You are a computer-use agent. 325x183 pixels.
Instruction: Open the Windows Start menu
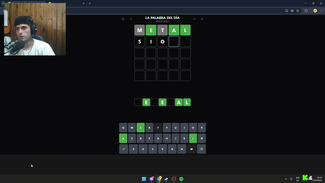[144, 179]
